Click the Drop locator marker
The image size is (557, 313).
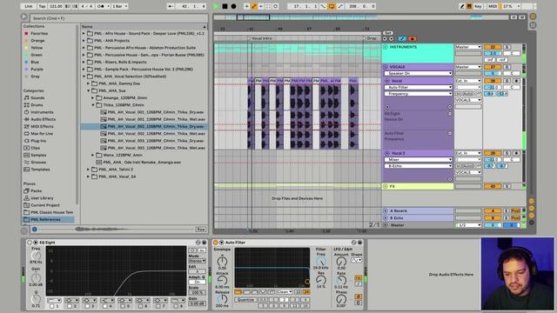click(369, 38)
